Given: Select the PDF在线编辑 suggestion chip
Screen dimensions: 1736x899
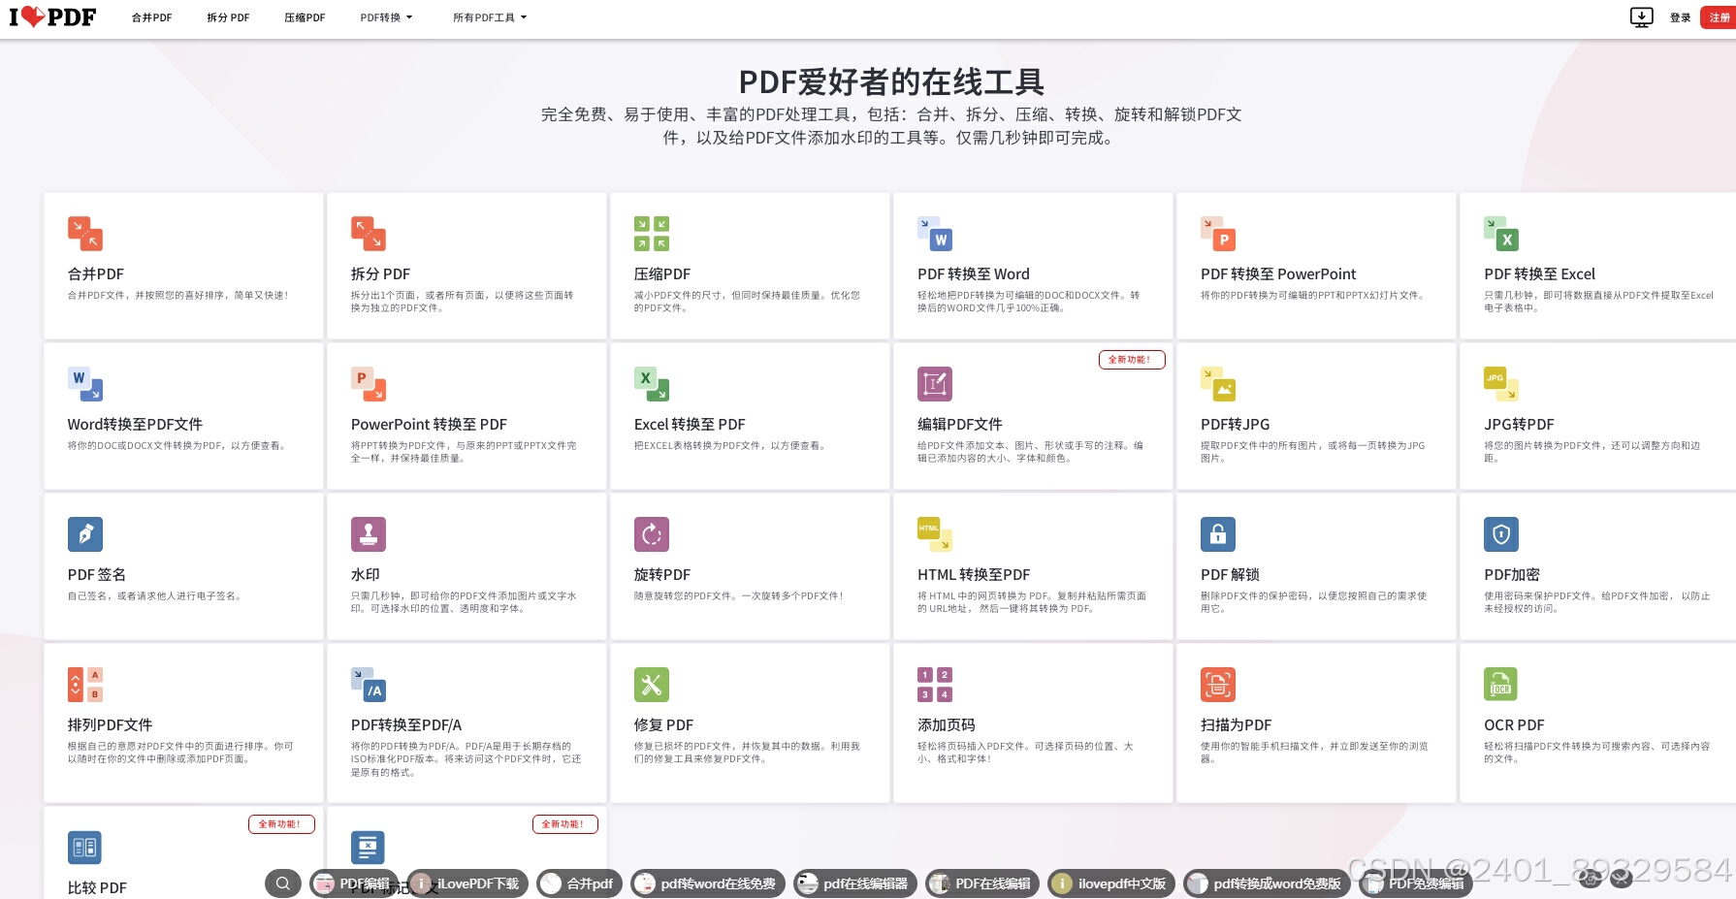Looking at the screenshot, I should 982,883.
